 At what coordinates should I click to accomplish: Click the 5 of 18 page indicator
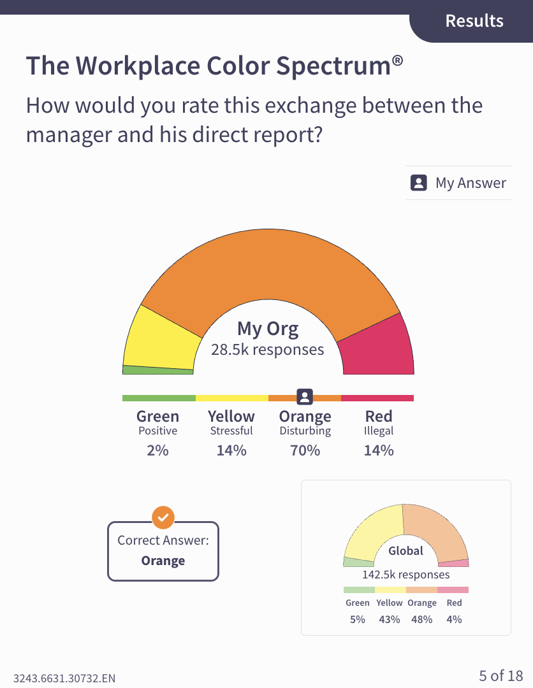(500, 675)
